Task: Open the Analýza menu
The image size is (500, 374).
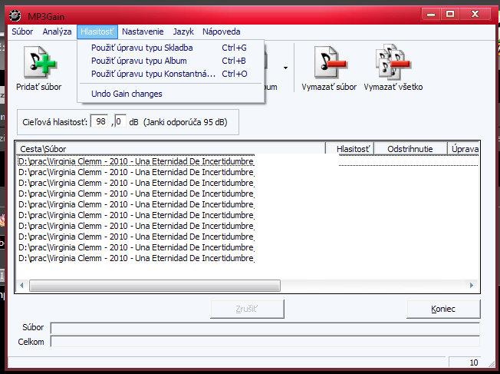Action: [x=57, y=31]
